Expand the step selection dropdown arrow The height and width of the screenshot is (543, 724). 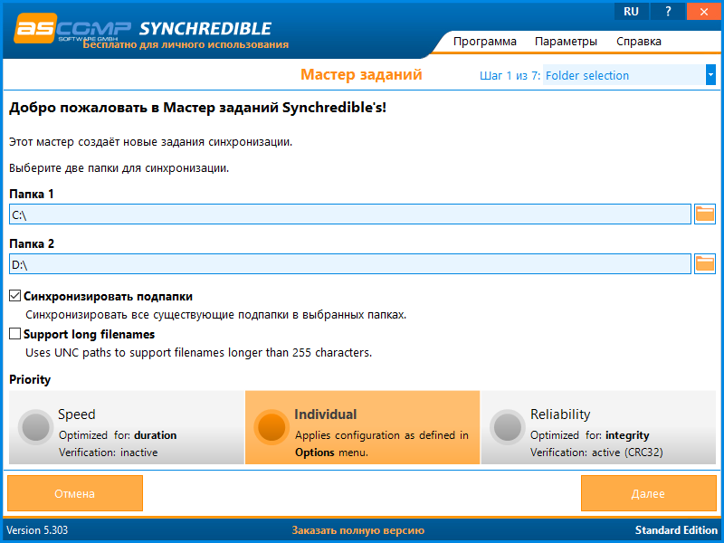coord(710,75)
